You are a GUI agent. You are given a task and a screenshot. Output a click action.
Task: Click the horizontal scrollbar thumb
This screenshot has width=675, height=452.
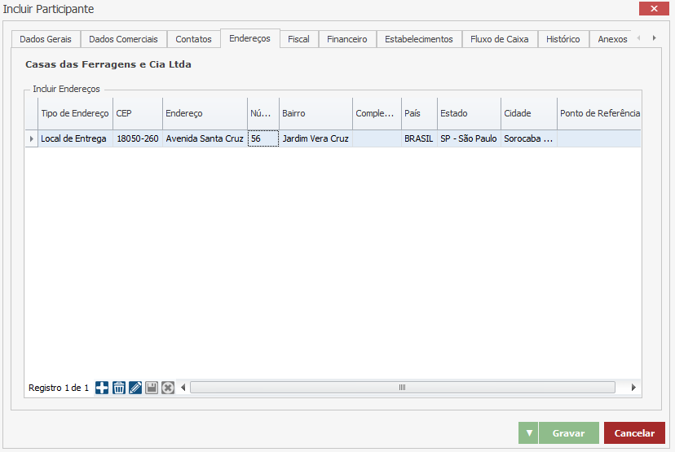point(401,388)
